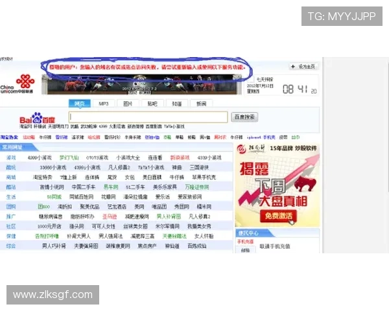Screen dimensions: 389x311
Task: Click the 游戏 category label
Action: click(11, 157)
